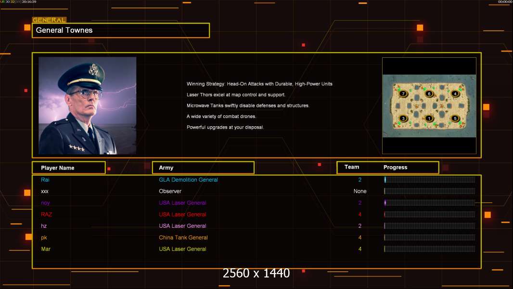Click start position 3 on the map preview
Image resolution: width=513 pixels, height=289 pixels.
pyautogui.click(x=403, y=118)
